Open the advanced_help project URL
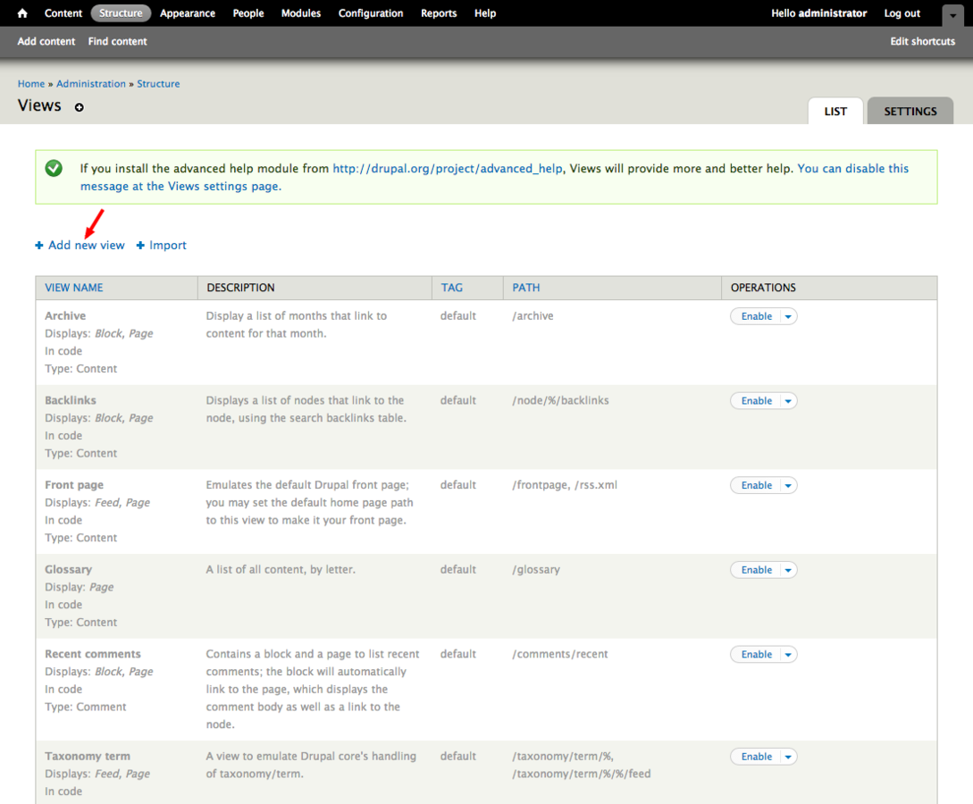Viewport: 973px width, 804px height. pos(448,168)
